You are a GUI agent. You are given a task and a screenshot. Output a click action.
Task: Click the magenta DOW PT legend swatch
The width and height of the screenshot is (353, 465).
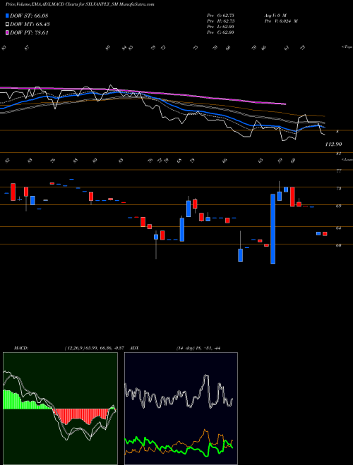pos(7,33)
